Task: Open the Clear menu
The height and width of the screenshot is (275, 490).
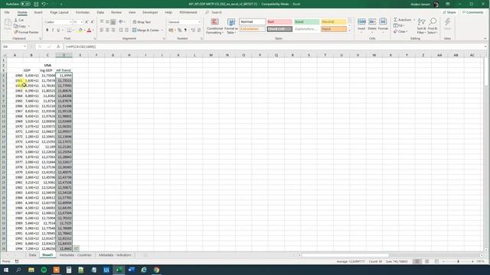Action: coord(400,31)
